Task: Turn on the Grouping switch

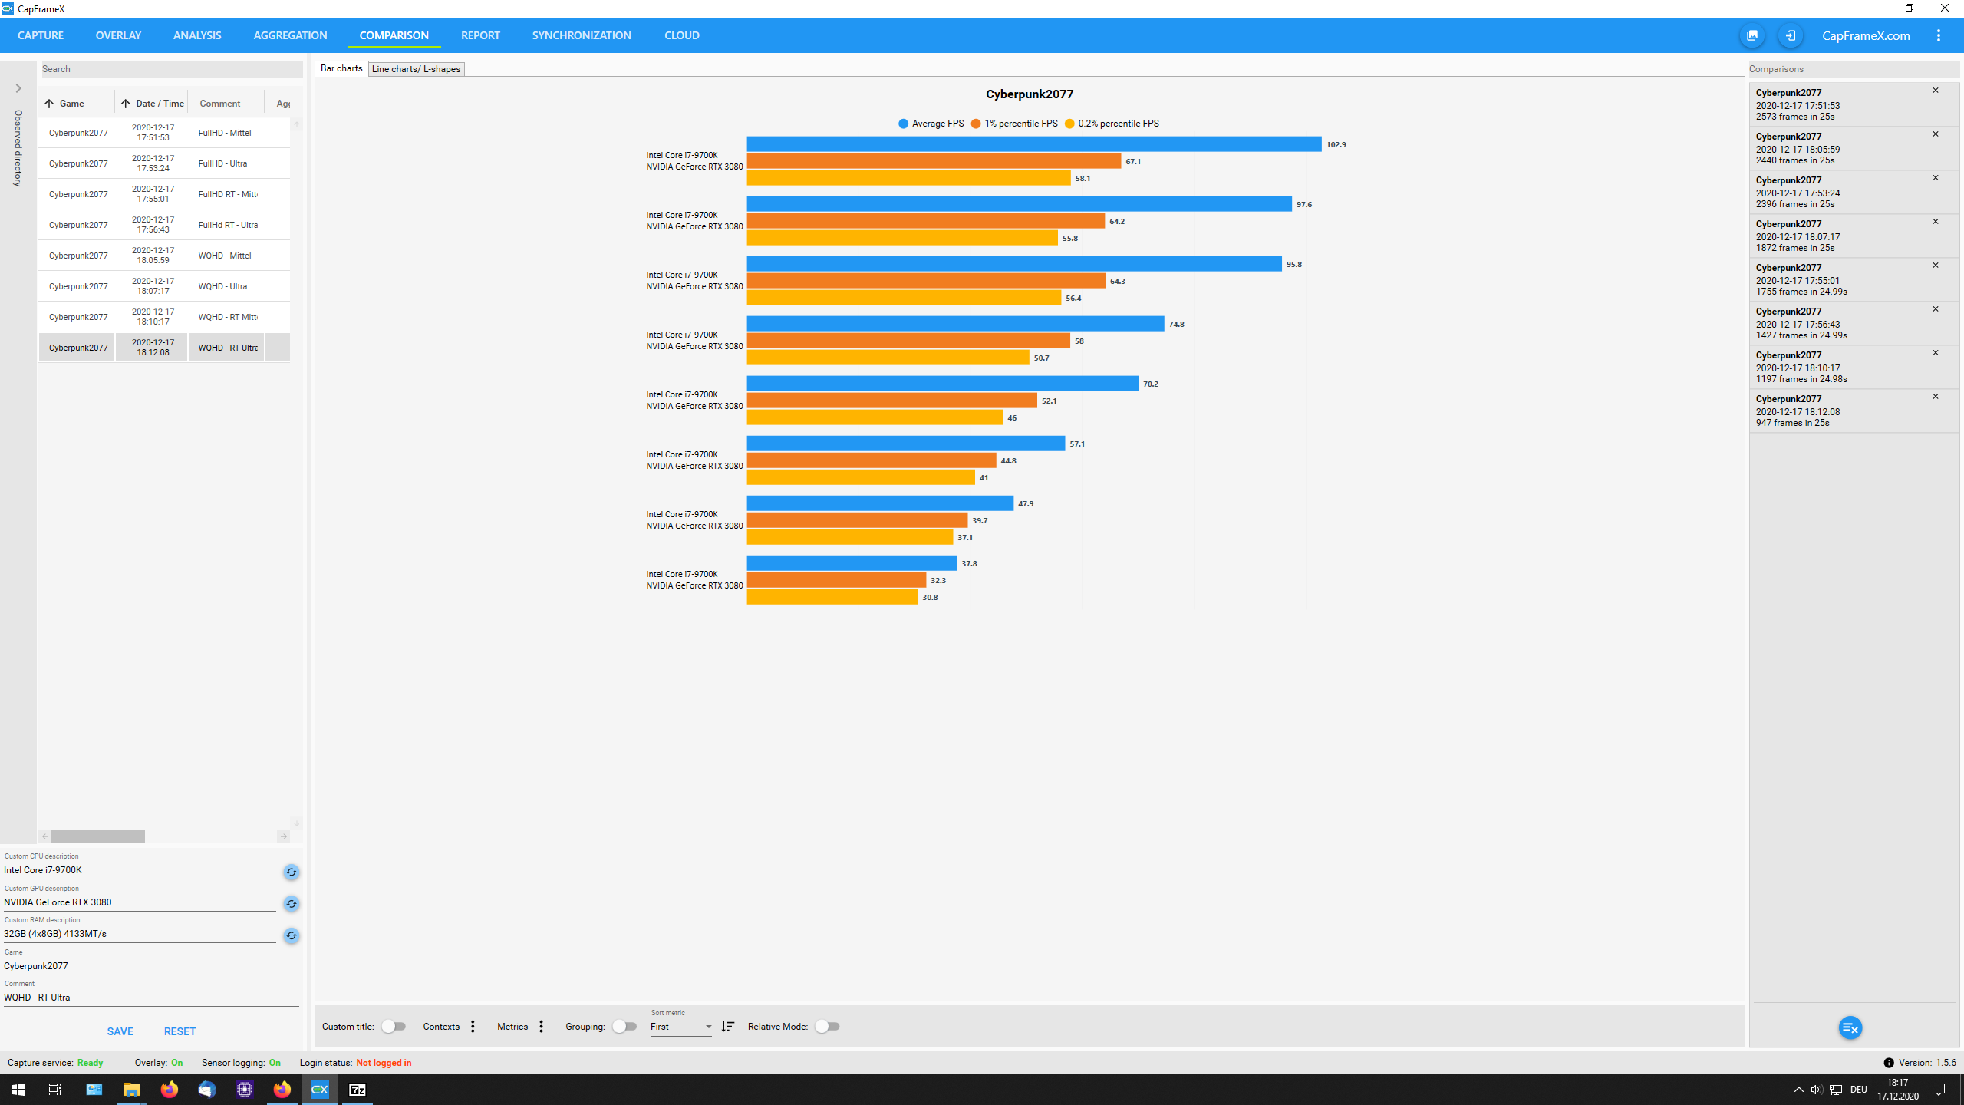Action: coord(624,1027)
